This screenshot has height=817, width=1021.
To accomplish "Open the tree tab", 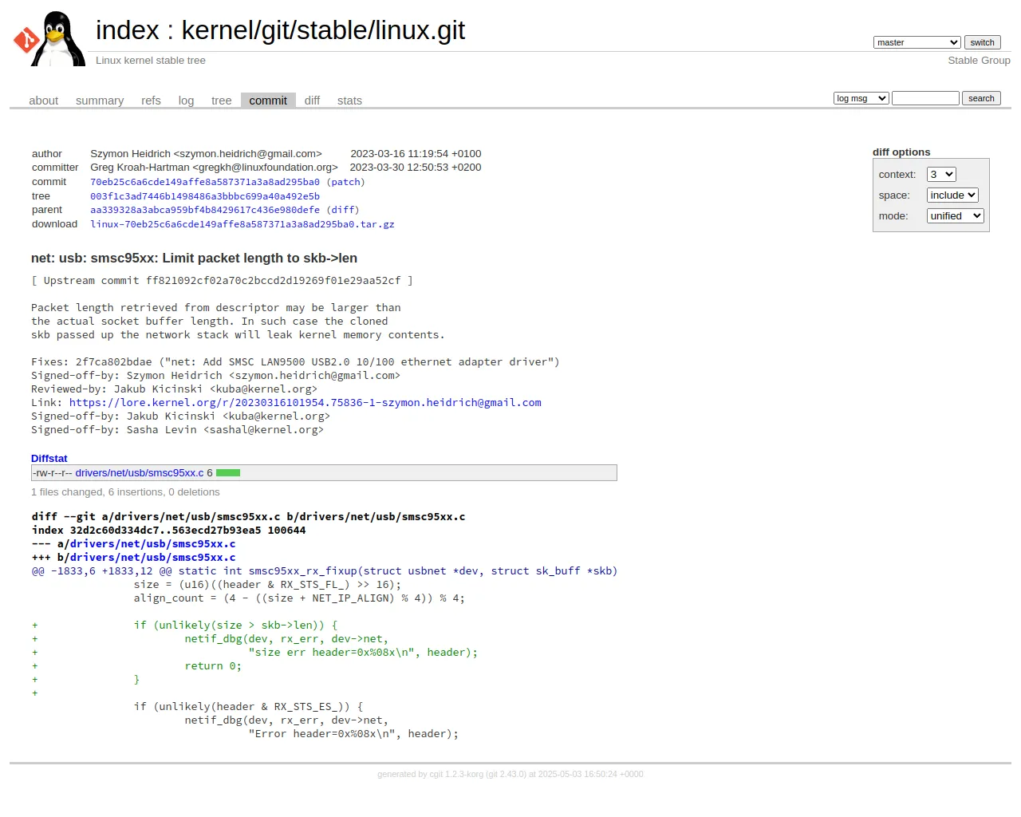I will coord(221,101).
